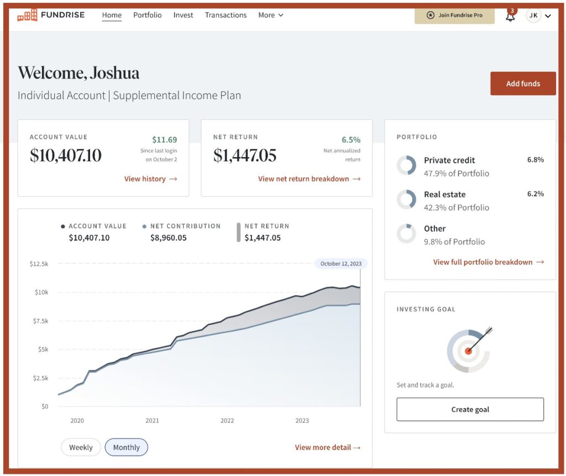566x476 pixels.
Task: Click the Real estate donut chart icon
Action: 406,200
